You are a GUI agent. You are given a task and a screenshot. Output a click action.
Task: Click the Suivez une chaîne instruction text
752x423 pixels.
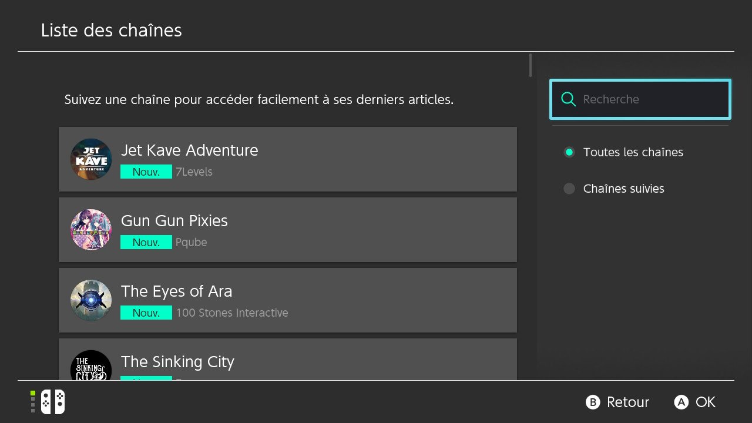coord(259,100)
